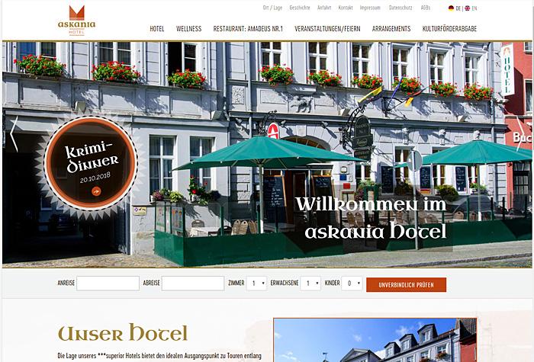This screenshot has height=362, width=534.
Task: Follow the Geschichte link
Action: click(x=300, y=8)
